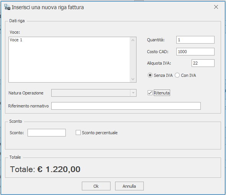Viewport: 226px width, 195px height.
Task: Close the Inserisci una nuova riga fattura dialog
Action: (216, 7)
